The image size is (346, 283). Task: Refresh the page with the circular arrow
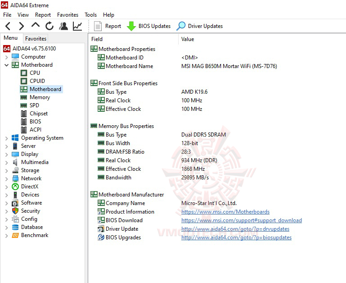(49, 26)
